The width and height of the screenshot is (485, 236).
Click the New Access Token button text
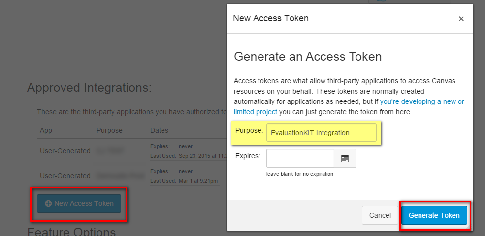pos(84,203)
